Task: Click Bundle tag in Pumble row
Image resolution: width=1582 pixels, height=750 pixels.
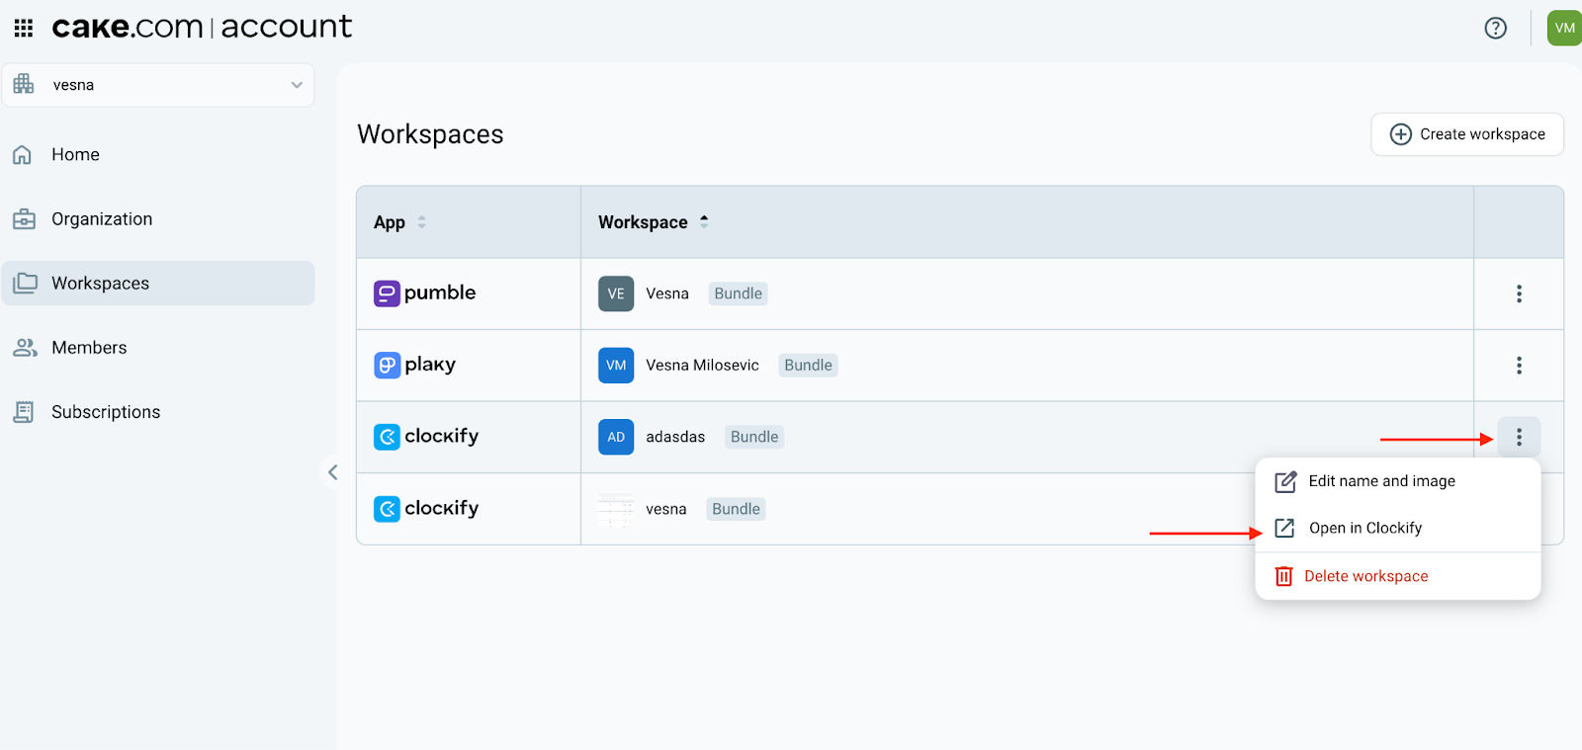Action: [x=739, y=293]
